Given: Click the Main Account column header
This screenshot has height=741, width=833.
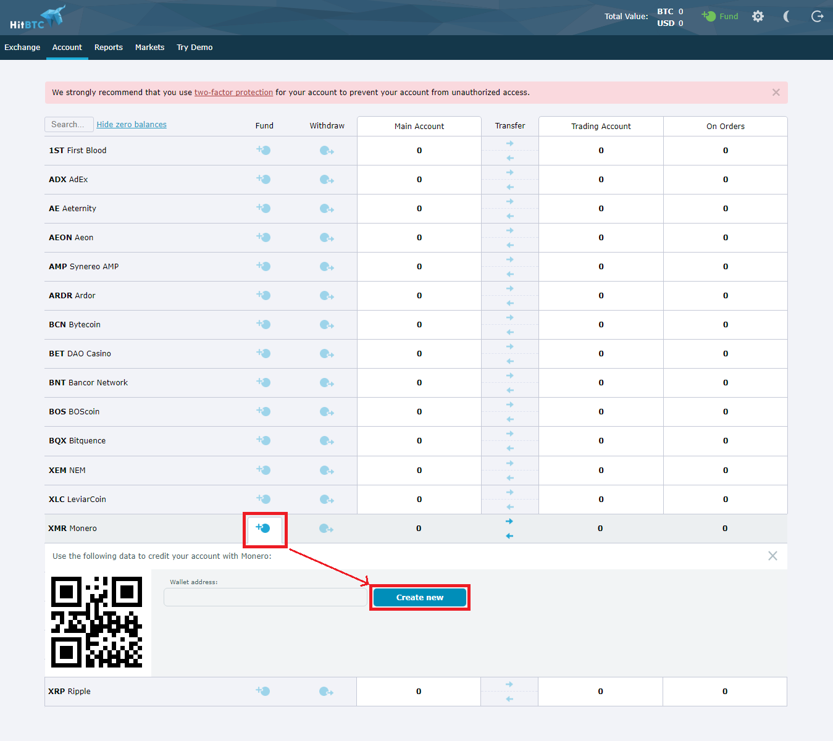Looking at the screenshot, I should tap(419, 126).
